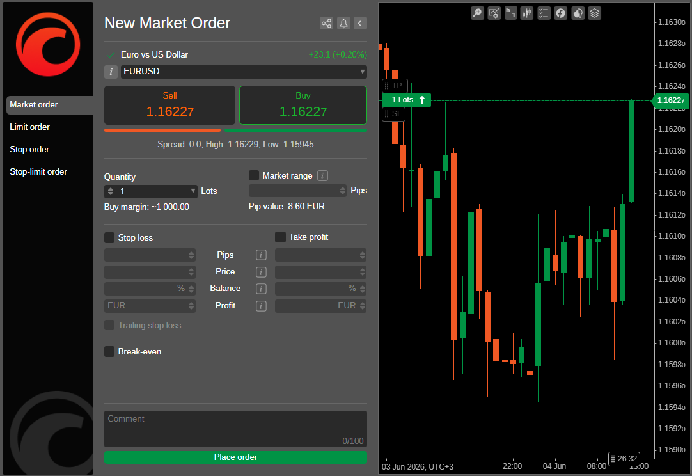Image resolution: width=692 pixels, height=476 pixels.
Task: Click the Quantity stepper arrows
Action: (x=111, y=191)
